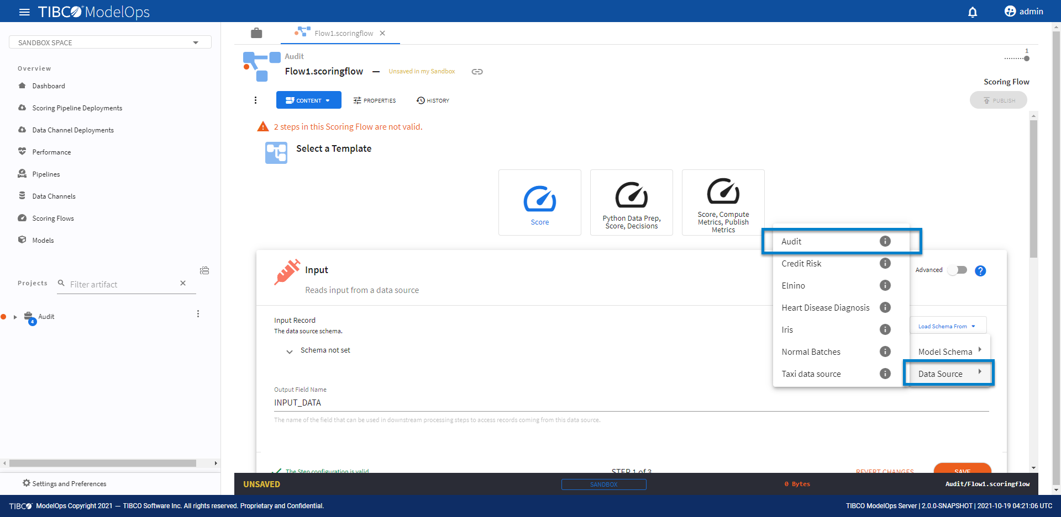Go to Dashboard
The height and width of the screenshot is (517, 1061).
(49, 86)
